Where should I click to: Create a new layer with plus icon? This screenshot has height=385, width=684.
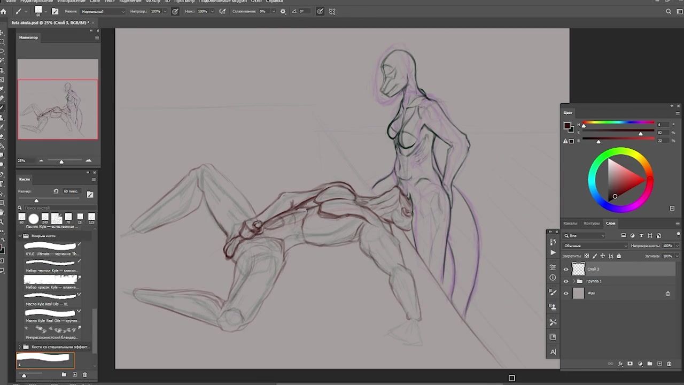[659, 364]
